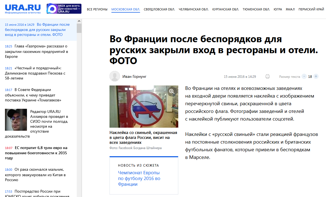
Task: Select the ВСЕ РЕГИОНЫ menu item
Action: point(97,9)
